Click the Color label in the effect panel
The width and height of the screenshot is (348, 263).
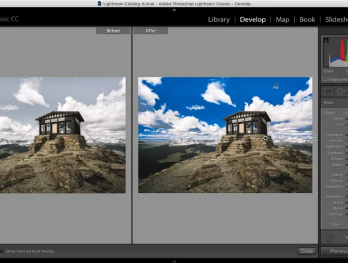click(x=335, y=224)
